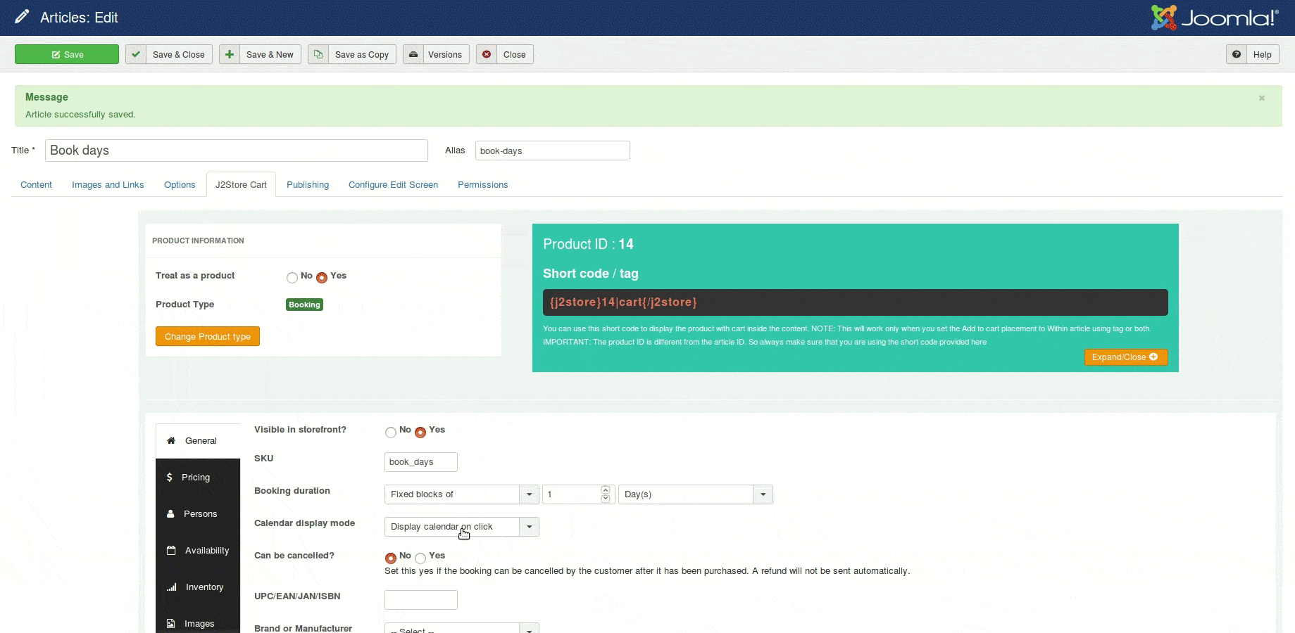Viewport: 1295px width, 633px height.
Task: Click the Change Product type button
Action: [208, 337]
